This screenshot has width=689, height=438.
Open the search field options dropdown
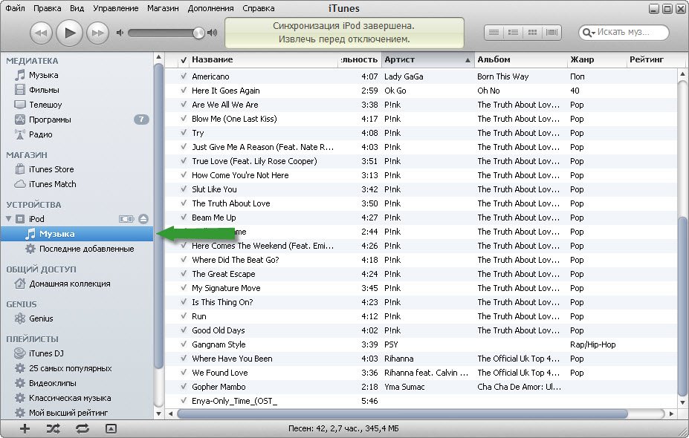click(x=589, y=33)
